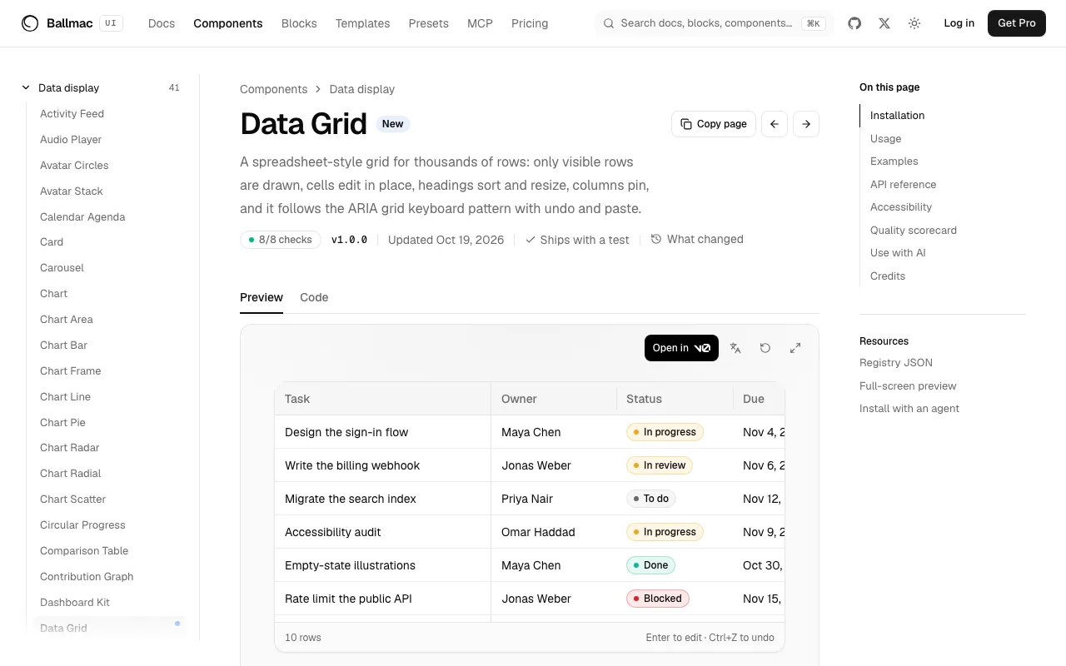
Task: Select the Preview tab
Action: point(262,297)
